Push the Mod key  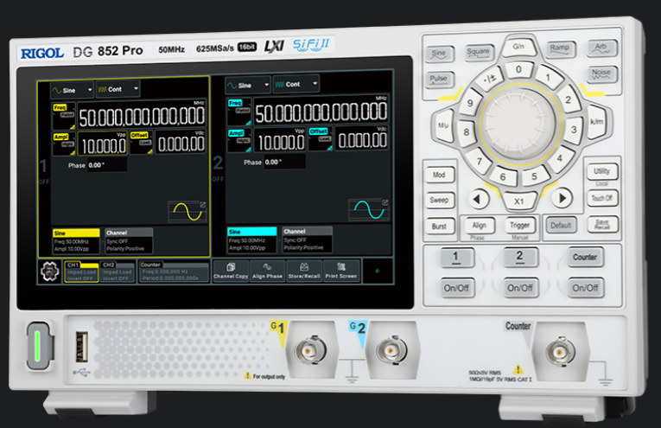coord(439,175)
